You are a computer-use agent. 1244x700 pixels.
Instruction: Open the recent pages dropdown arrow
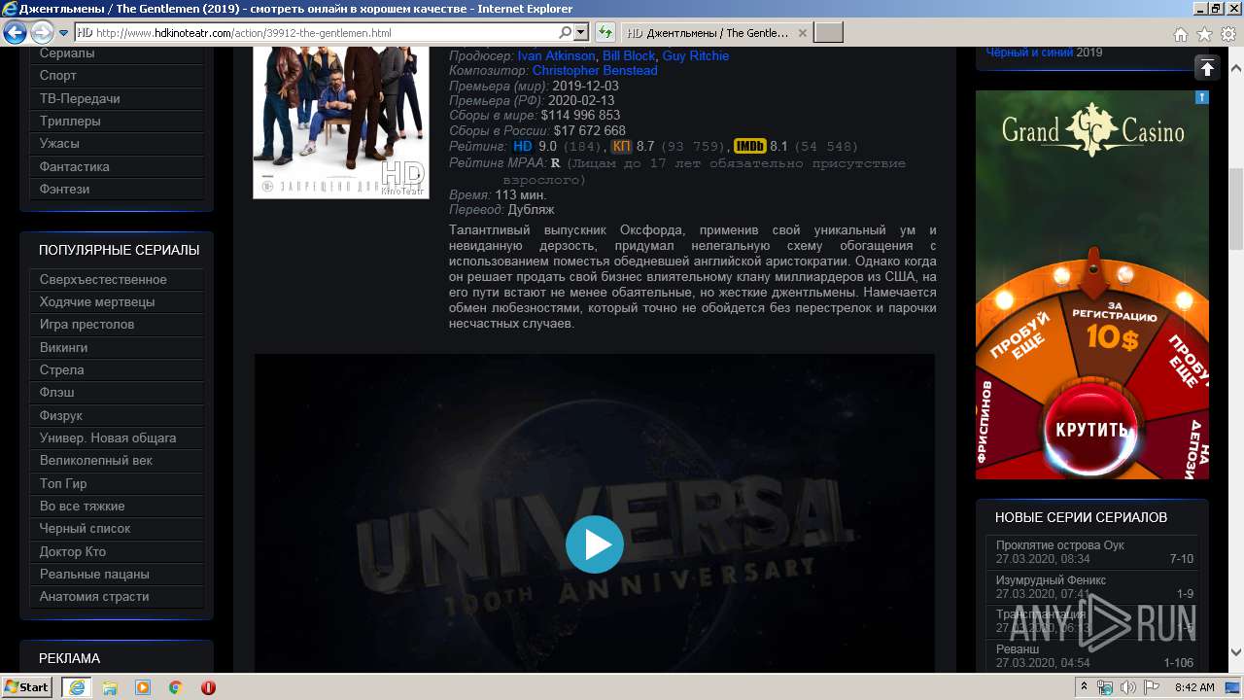63,33
